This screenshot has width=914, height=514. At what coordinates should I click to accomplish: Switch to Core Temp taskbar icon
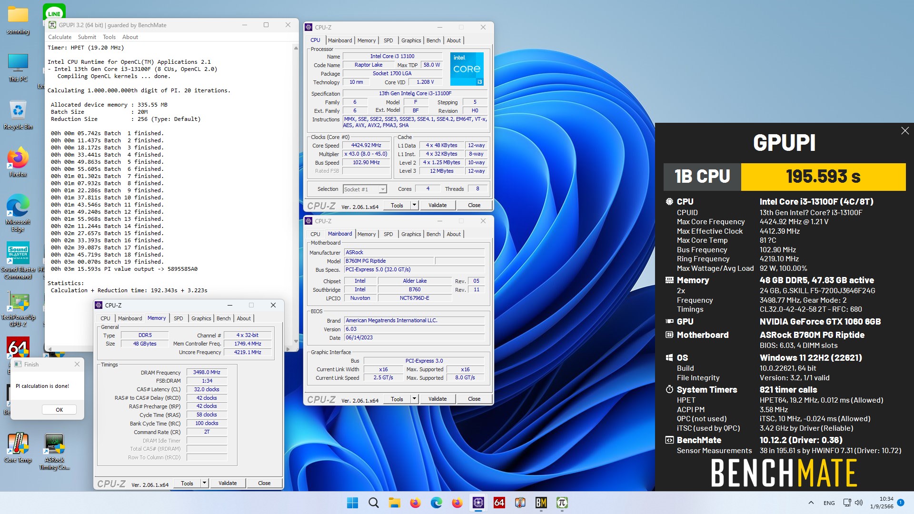pos(520,503)
